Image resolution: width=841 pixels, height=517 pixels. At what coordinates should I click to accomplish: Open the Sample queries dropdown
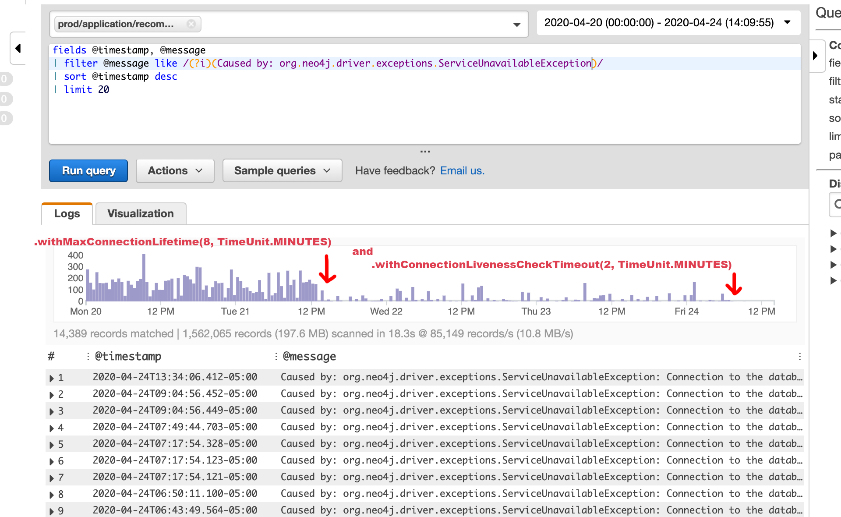pos(282,171)
